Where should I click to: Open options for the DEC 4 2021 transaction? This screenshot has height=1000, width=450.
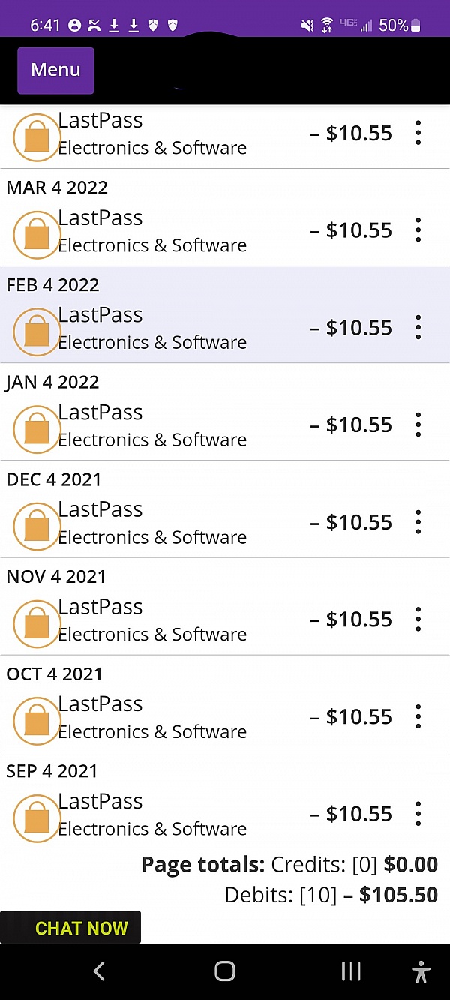pos(418,522)
